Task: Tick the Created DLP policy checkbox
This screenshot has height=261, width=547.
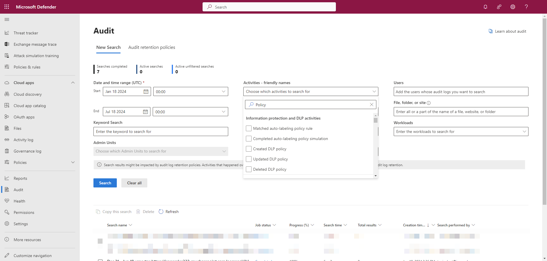Action: 249,149
